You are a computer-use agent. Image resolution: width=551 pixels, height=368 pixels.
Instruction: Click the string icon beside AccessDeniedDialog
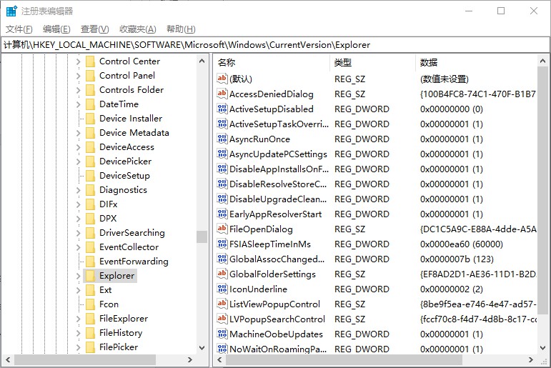pyautogui.click(x=222, y=94)
